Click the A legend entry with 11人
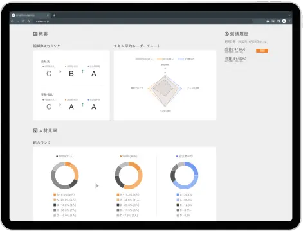Image resolution: width=303 pixels, height=231 pixels. point(129,200)
